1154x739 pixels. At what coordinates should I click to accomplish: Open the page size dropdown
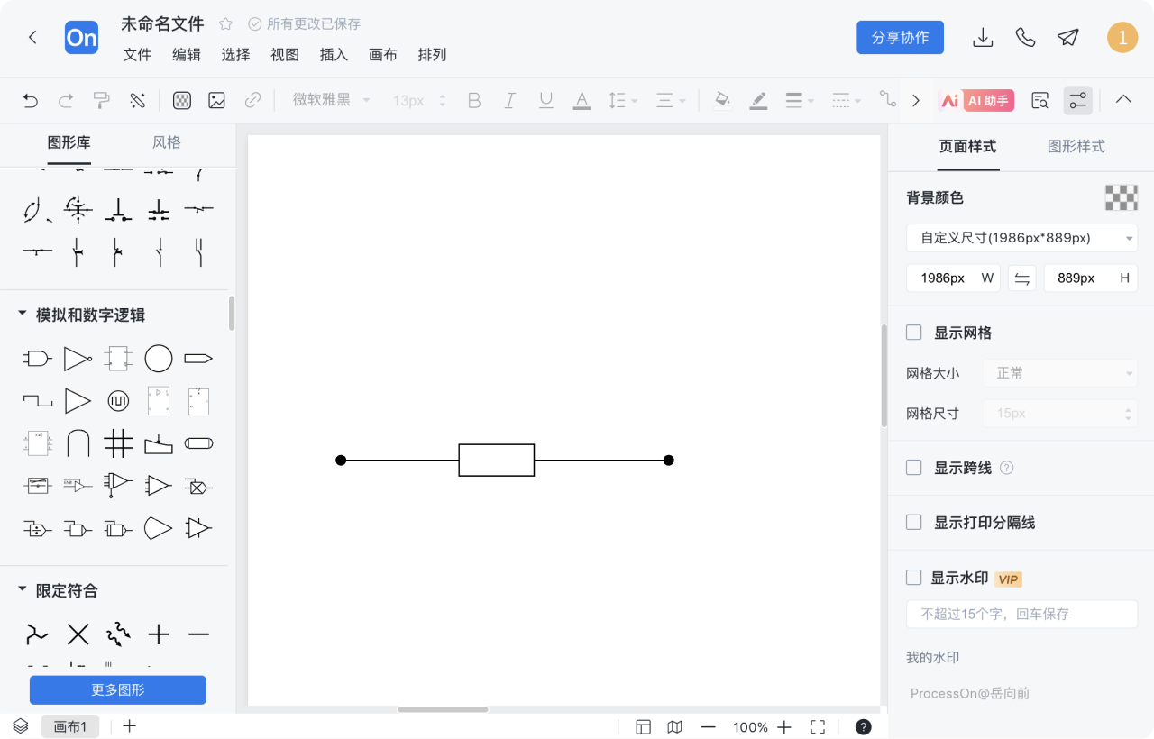tap(1021, 238)
